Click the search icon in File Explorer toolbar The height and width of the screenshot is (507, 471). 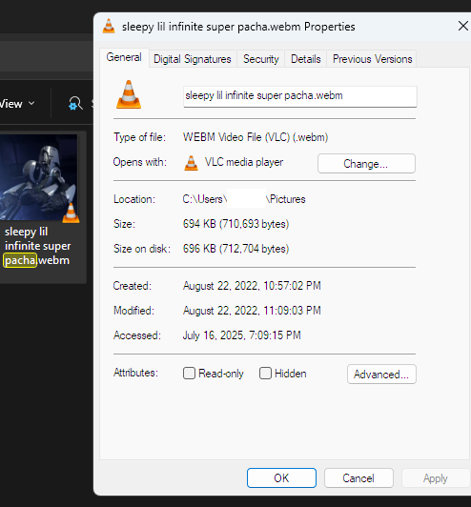[75, 104]
